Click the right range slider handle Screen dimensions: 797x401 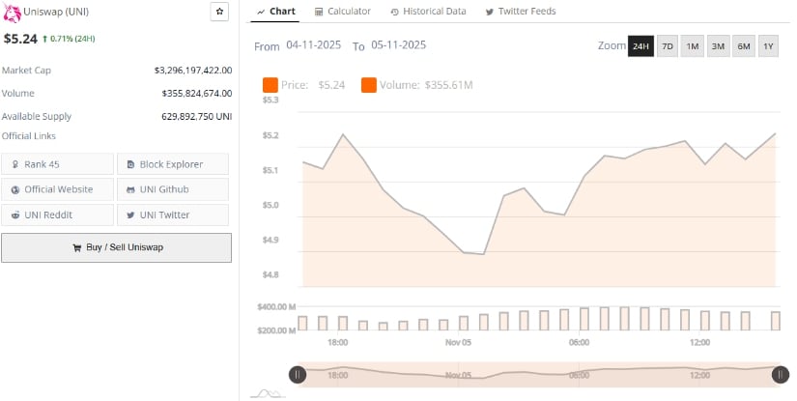coord(780,375)
